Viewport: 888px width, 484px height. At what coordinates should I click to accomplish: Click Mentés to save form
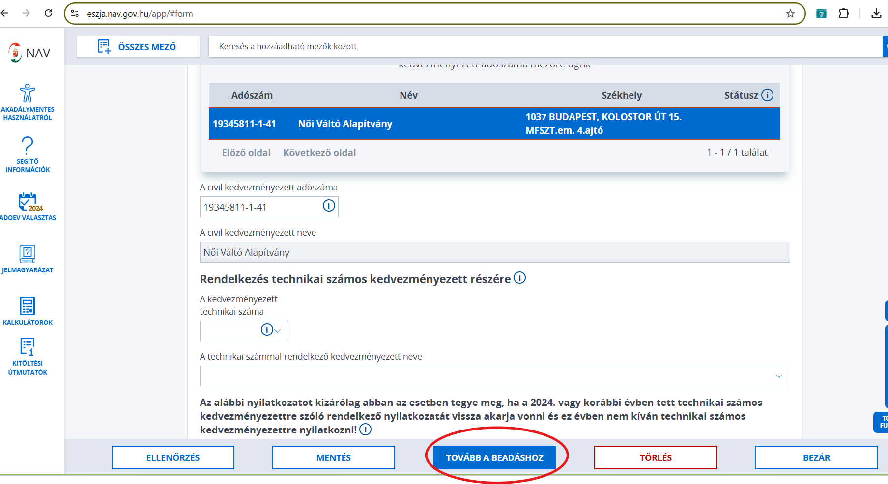click(333, 457)
